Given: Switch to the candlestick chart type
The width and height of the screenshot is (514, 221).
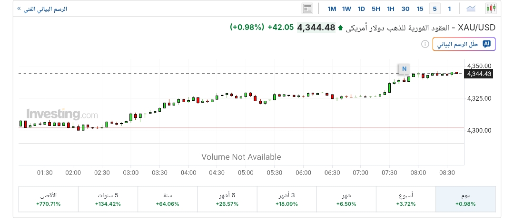Looking at the screenshot, I should (x=491, y=8).
